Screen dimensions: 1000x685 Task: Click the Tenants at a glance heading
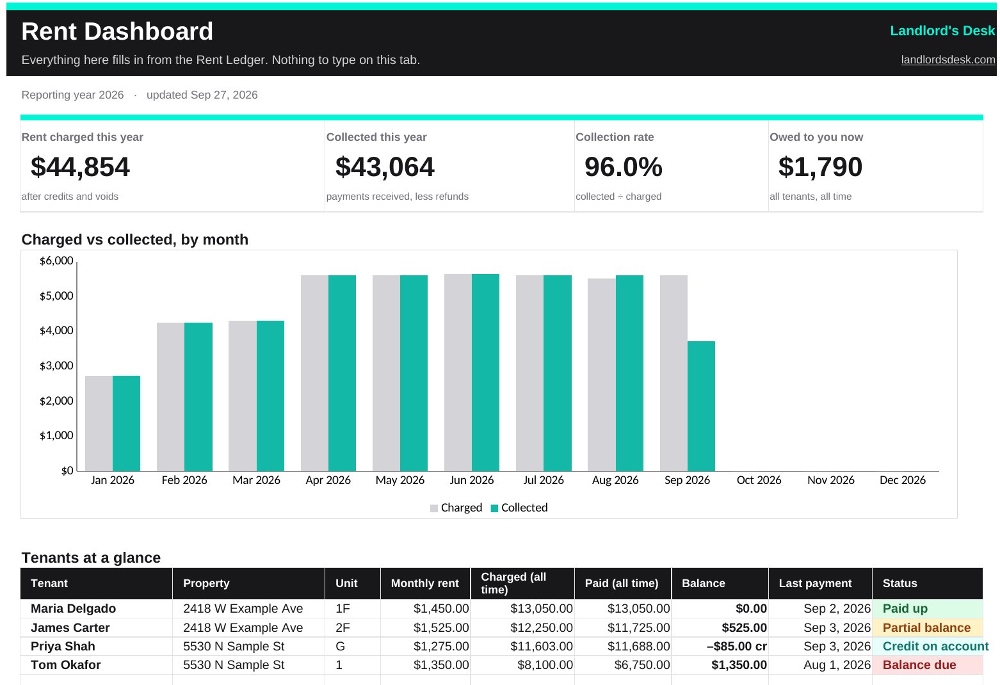(x=91, y=558)
